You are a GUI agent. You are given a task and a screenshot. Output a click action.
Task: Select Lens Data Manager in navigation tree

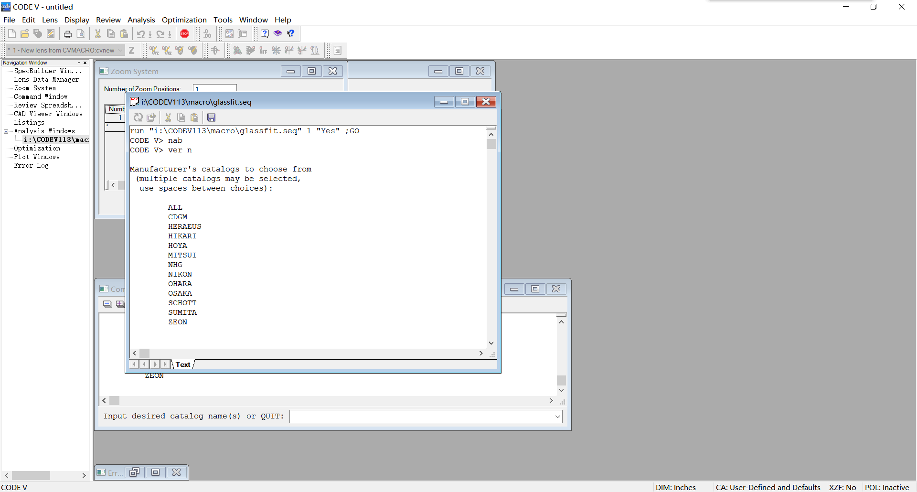(x=46, y=80)
